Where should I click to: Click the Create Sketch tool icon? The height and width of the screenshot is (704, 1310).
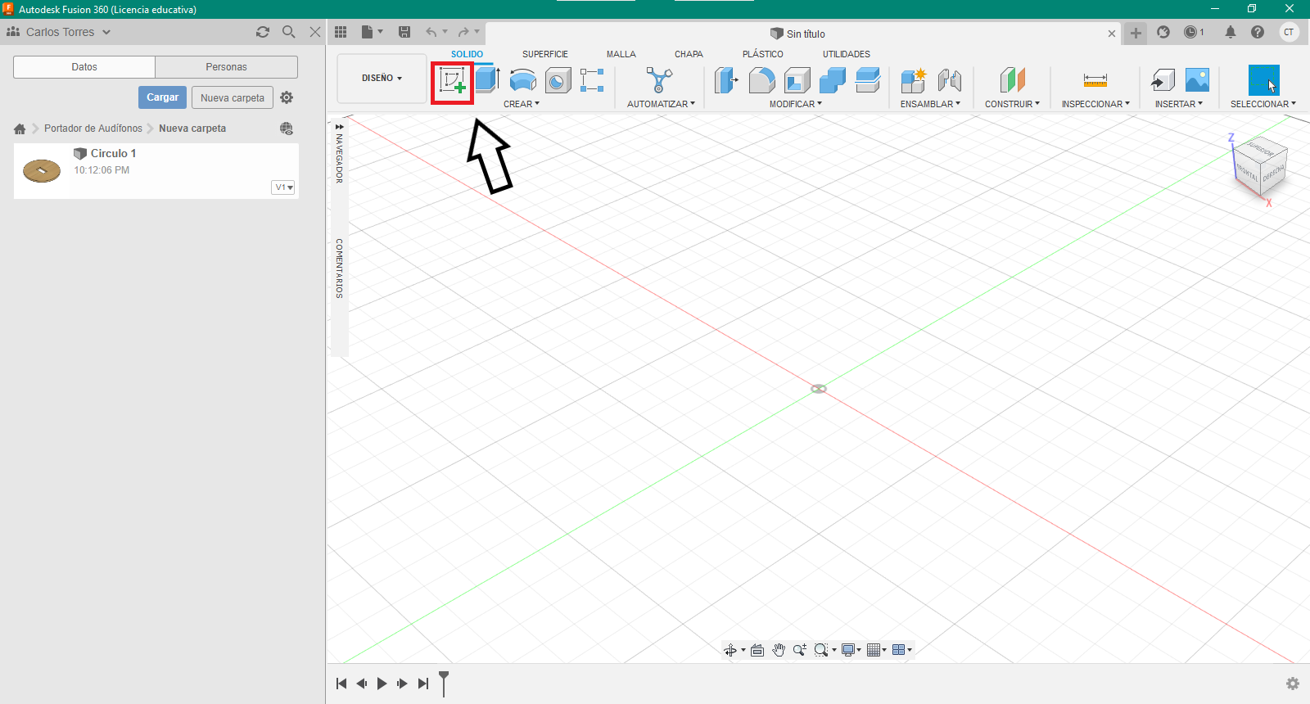[x=453, y=81]
